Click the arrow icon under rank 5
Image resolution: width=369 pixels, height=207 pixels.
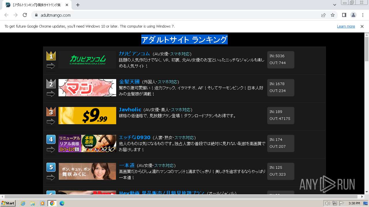click(51, 178)
